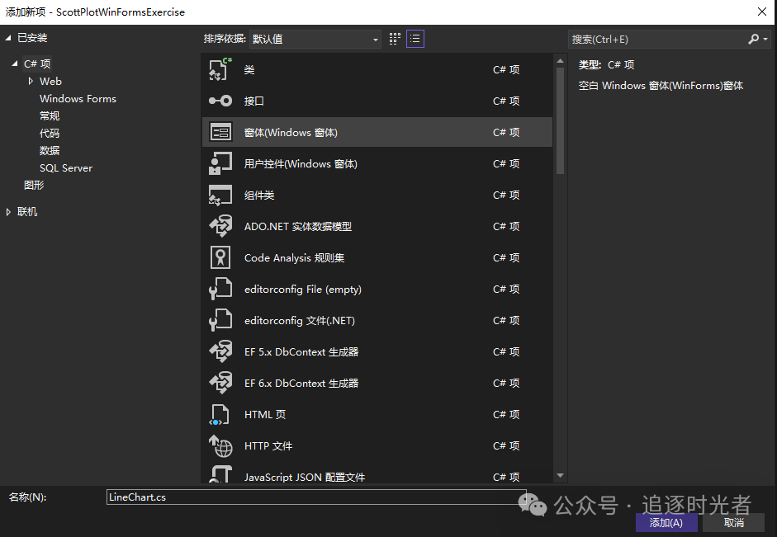Click the editorconfig File (empty) name text
Viewport: 777px width, 537px height.
(303, 289)
